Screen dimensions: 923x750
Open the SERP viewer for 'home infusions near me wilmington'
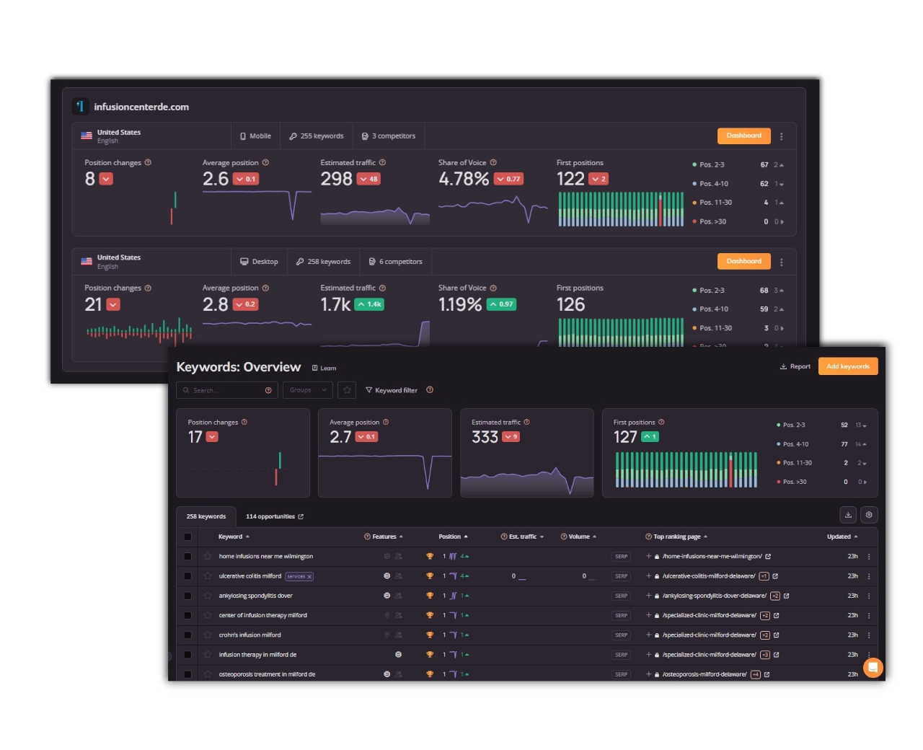tap(621, 556)
